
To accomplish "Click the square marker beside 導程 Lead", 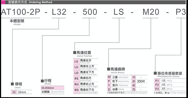I will (x=12, y=84).
